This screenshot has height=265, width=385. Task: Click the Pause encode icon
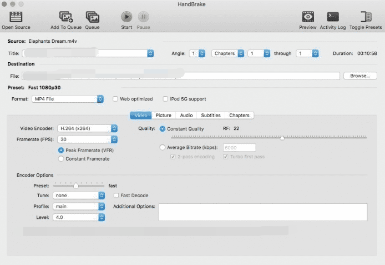click(143, 17)
